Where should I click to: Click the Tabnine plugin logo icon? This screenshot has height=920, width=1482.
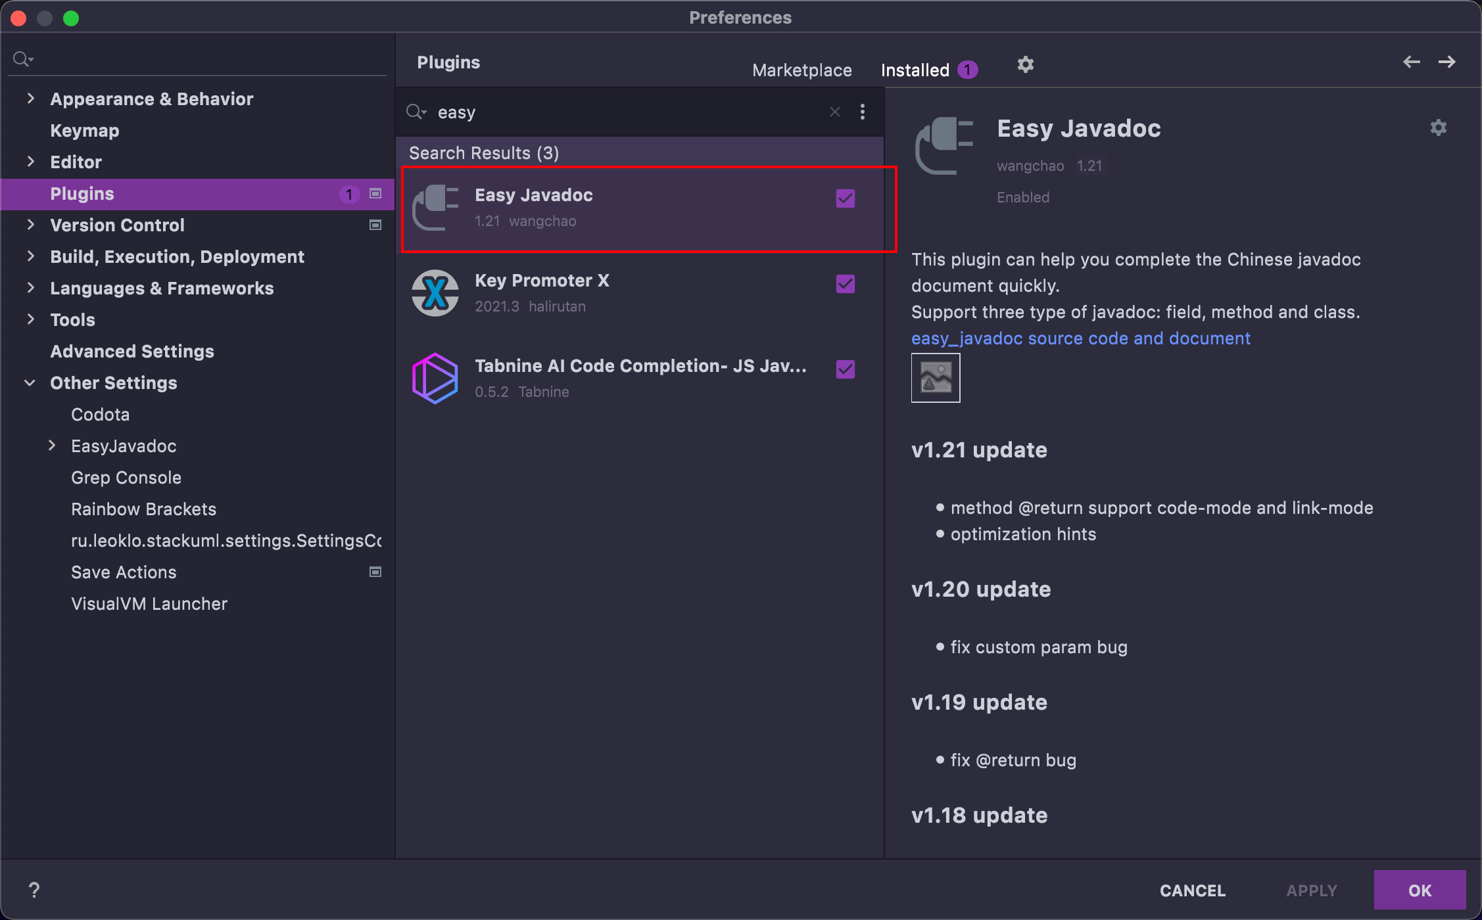(435, 379)
